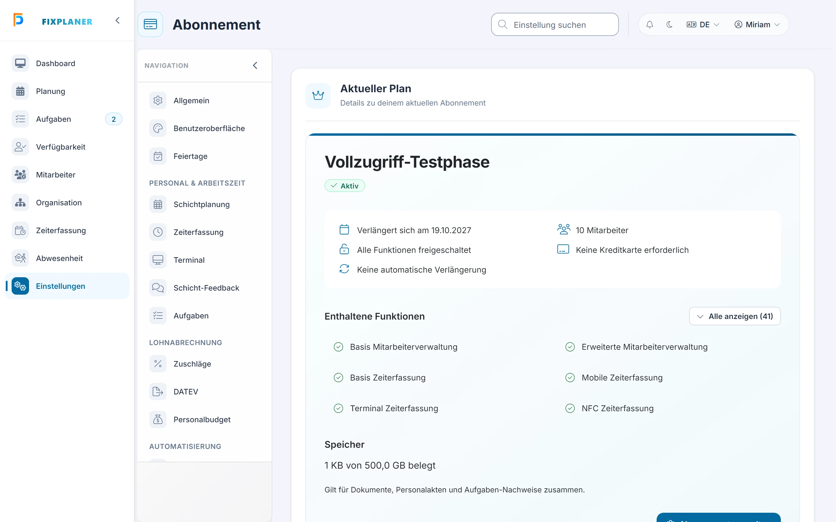This screenshot has height=522, width=836.
Task: Click the Fixplaner logo
Action: click(53, 21)
